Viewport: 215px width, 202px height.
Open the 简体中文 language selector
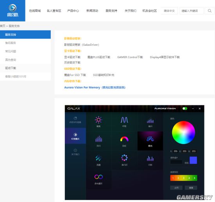point(169,11)
